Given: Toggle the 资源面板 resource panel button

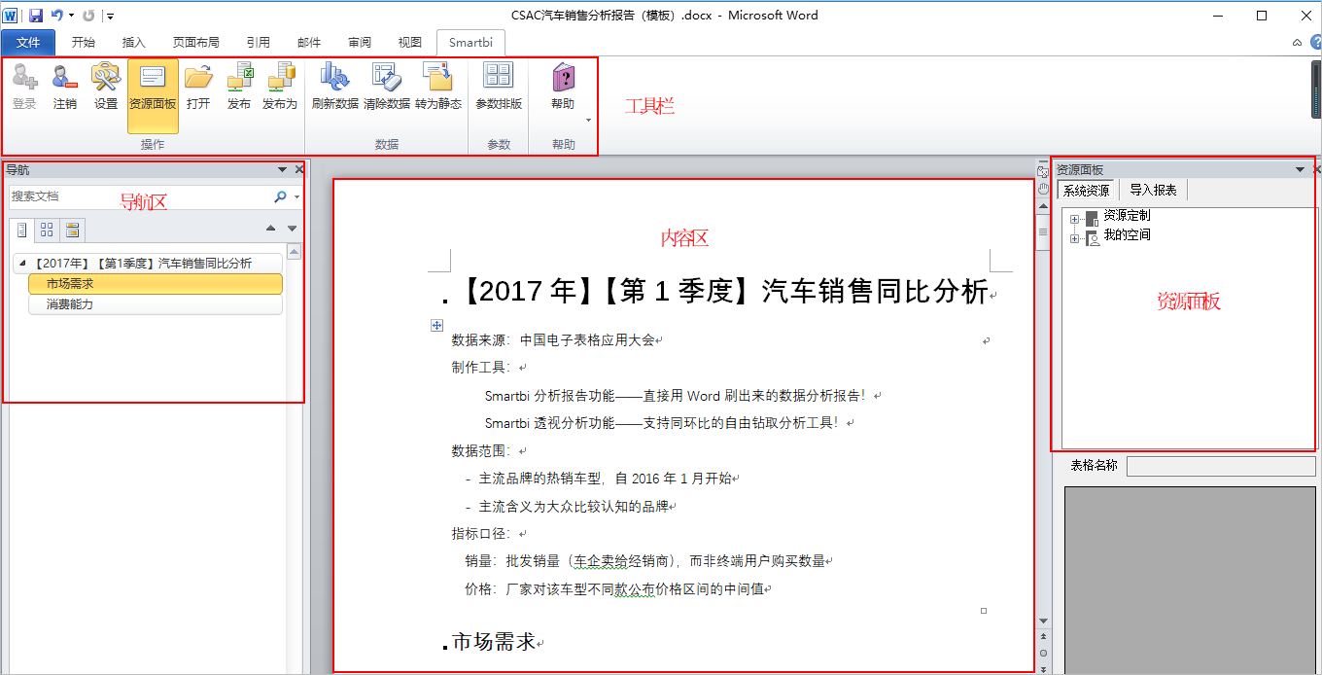Looking at the screenshot, I should click(x=153, y=95).
